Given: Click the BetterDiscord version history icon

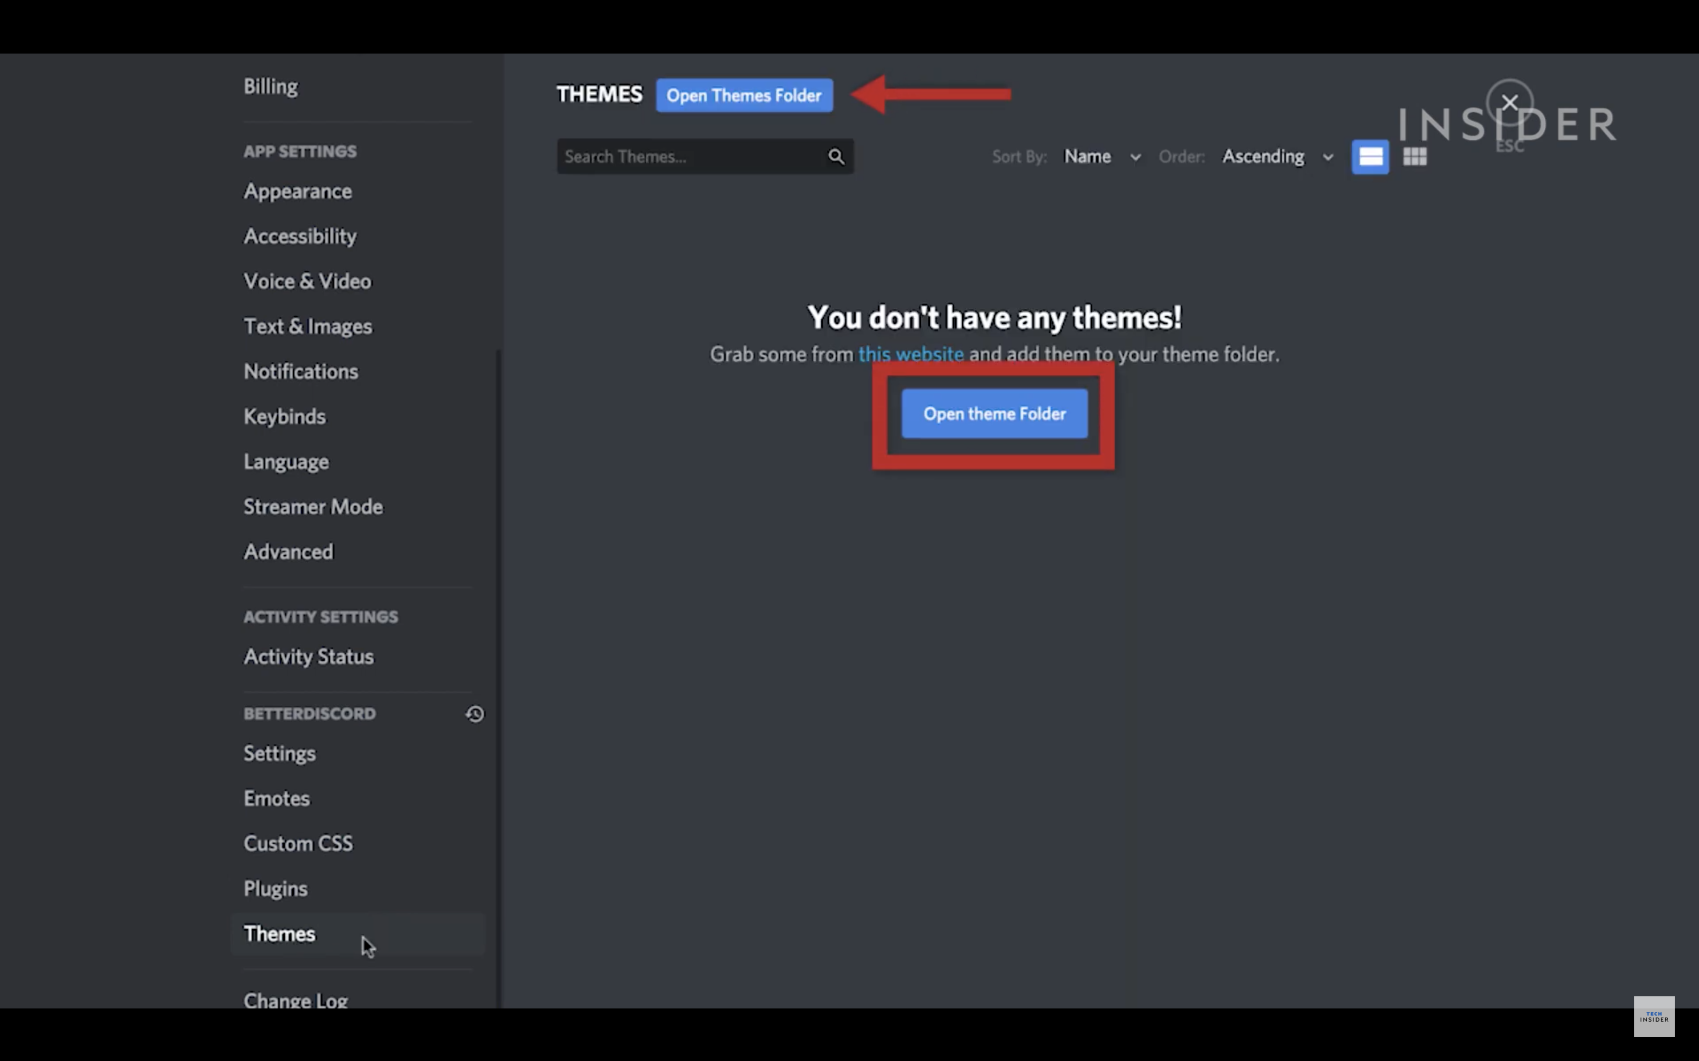Looking at the screenshot, I should (475, 713).
